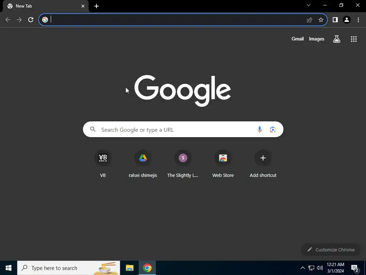Image resolution: width=366 pixels, height=275 pixels.
Task: Show hidden system tray icons
Action: (302, 268)
